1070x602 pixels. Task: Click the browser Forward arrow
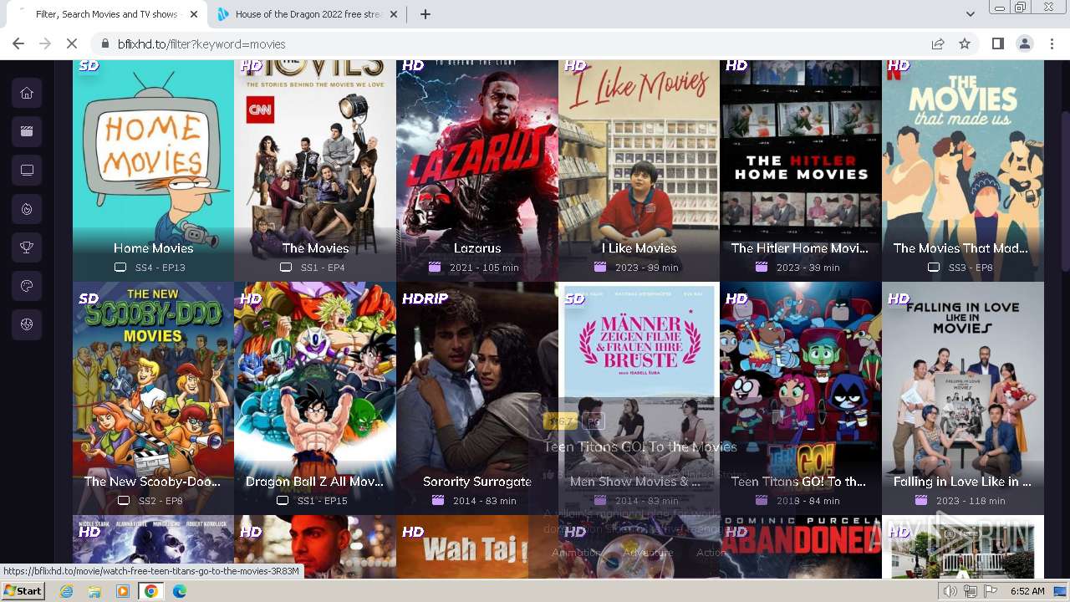point(46,43)
